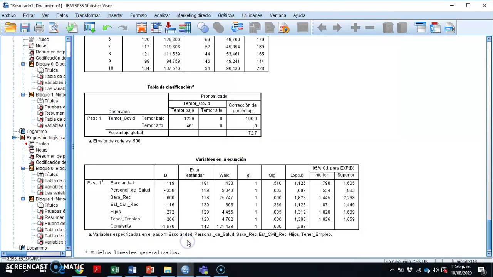Image resolution: width=493 pixels, height=277 pixels.
Task: Open the recall recent dialogs icon
Action: (89, 27)
